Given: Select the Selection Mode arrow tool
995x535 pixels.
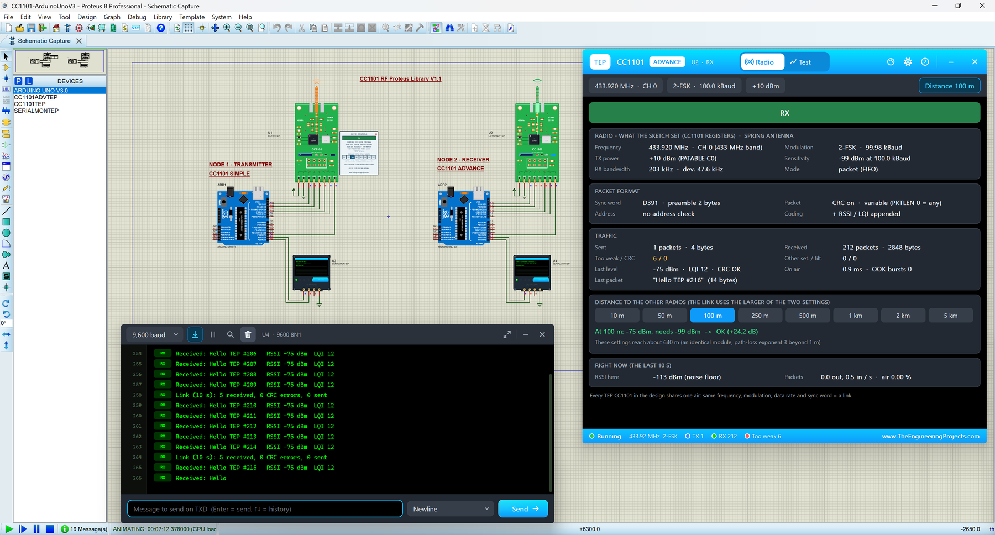Looking at the screenshot, I should point(6,56).
